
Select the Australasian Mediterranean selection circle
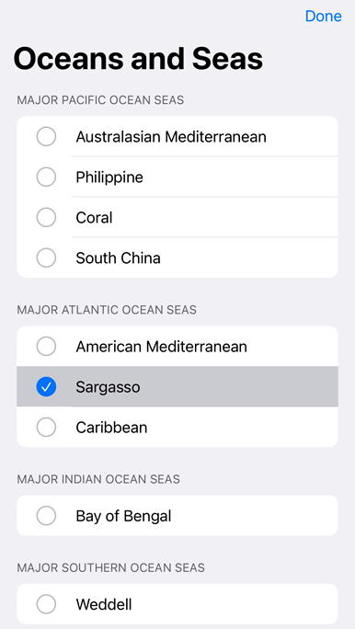coord(46,137)
